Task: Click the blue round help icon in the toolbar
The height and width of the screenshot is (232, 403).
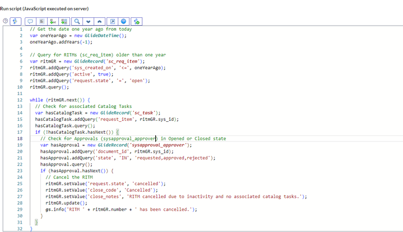Action: pyautogui.click(x=124, y=21)
